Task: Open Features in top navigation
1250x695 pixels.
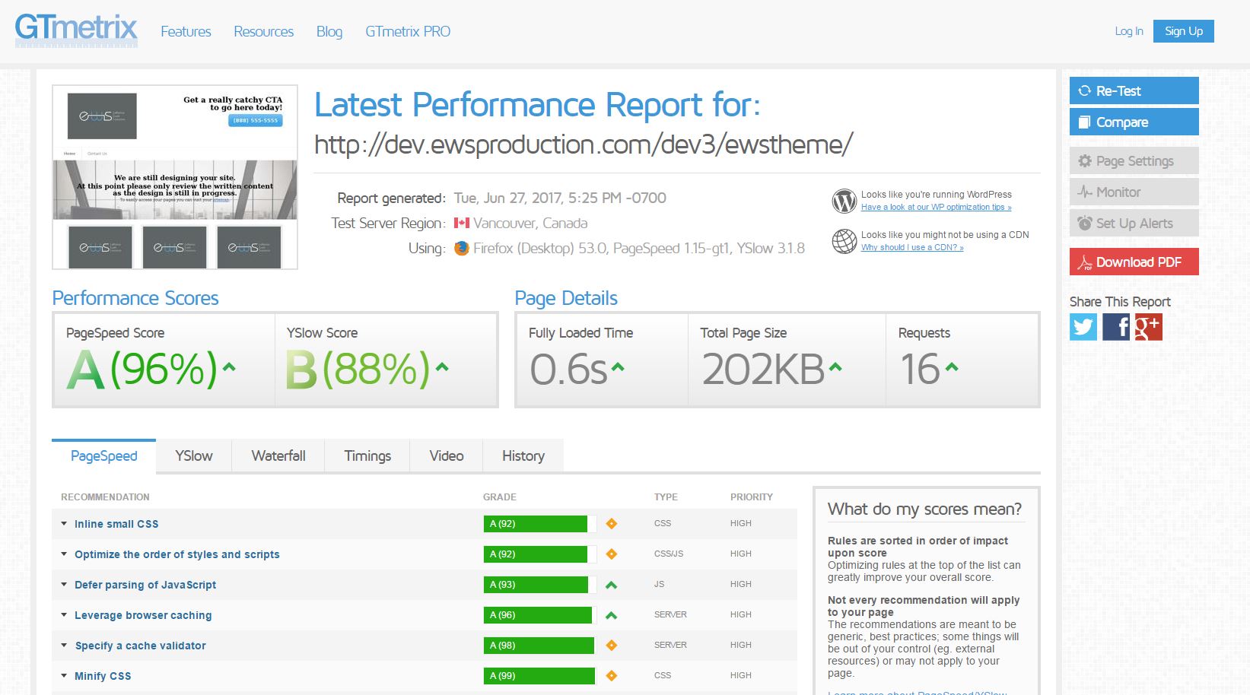Action: coord(186,31)
